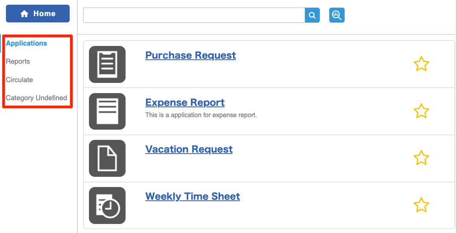The width and height of the screenshot is (457, 233).
Task: Switch to the Reports category
Action: click(18, 61)
